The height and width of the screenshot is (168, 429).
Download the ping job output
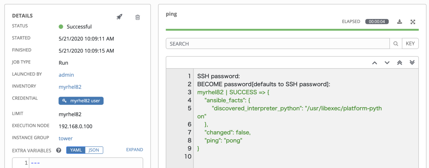point(400,22)
